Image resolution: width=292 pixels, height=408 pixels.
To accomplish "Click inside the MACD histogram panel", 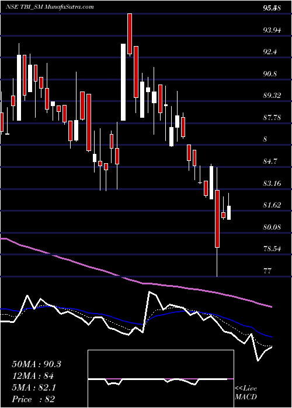I will point(161,379).
